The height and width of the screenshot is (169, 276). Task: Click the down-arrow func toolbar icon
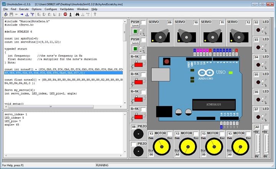(x=27, y=15)
